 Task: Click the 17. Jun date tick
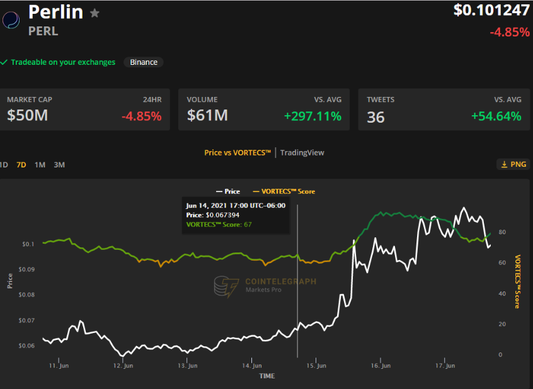445,366
